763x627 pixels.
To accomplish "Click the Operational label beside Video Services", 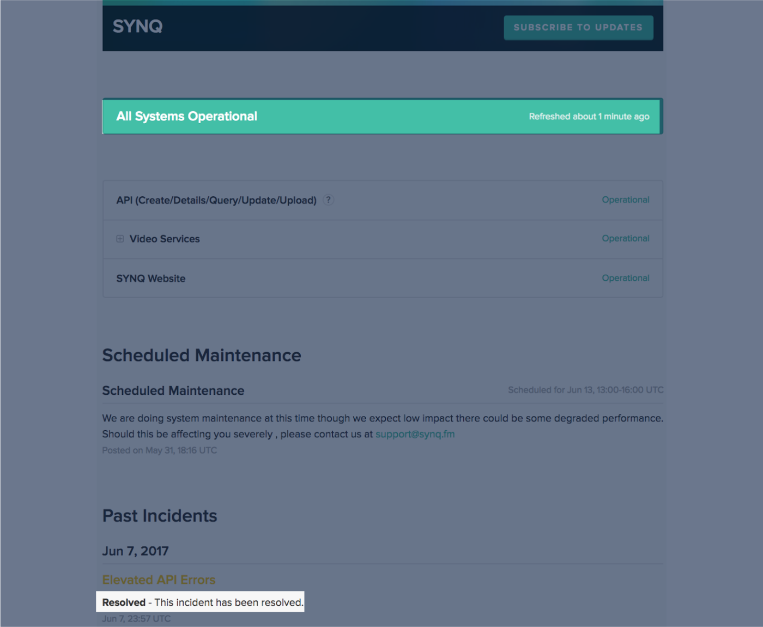I will tap(626, 238).
